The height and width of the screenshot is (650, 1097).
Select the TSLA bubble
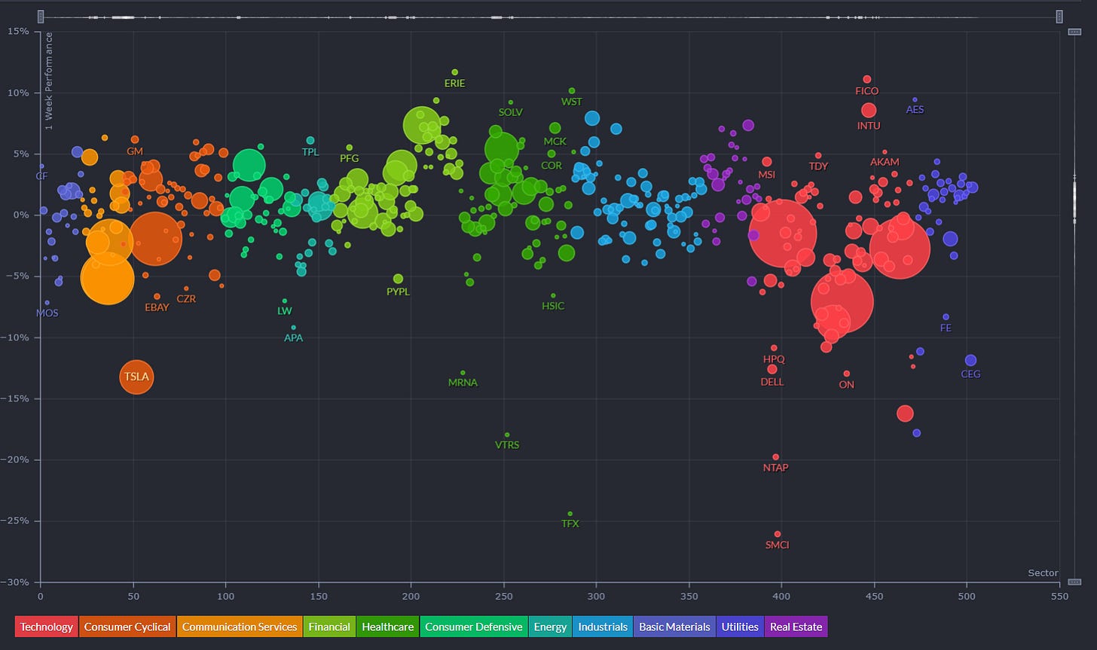136,377
